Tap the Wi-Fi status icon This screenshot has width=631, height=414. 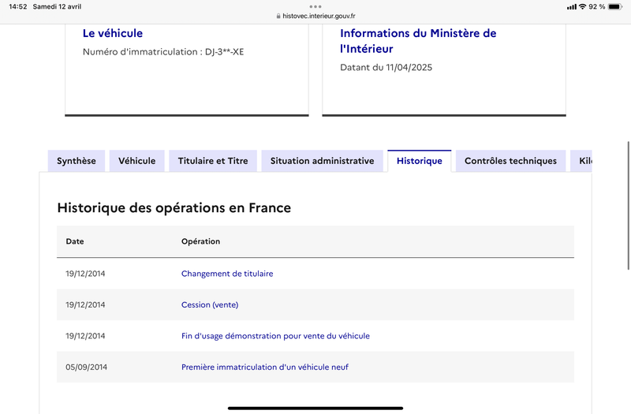tap(582, 6)
